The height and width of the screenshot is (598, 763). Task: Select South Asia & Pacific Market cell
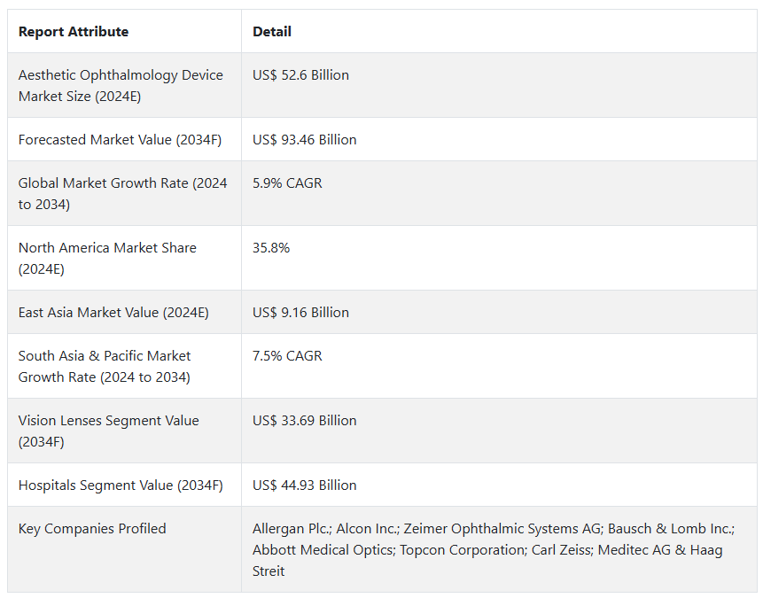pyautogui.click(x=105, y=367)
